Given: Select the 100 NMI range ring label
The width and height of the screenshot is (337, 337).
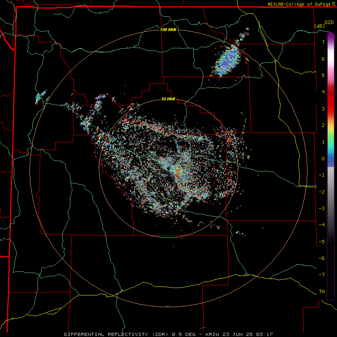Looking at the screenshot, I should 168,30.
